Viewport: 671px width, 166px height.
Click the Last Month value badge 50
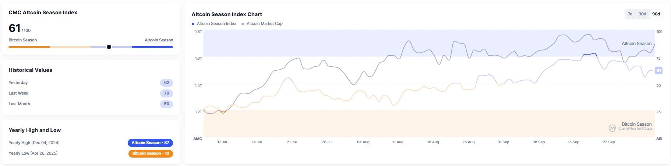(x=166, y=104)
